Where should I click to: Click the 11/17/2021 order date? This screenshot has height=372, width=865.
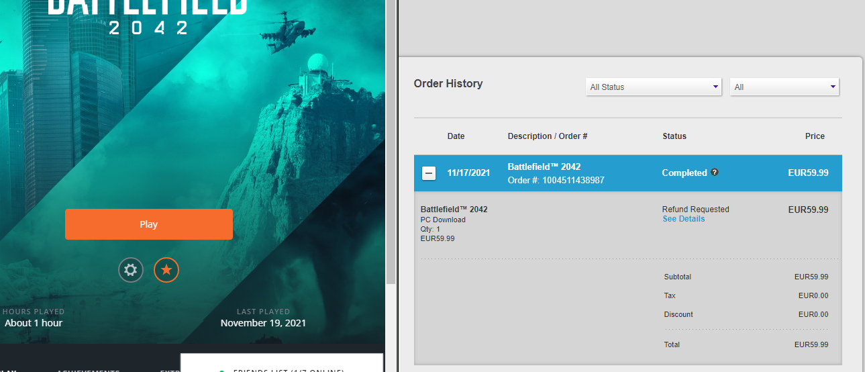pos(468,173)
